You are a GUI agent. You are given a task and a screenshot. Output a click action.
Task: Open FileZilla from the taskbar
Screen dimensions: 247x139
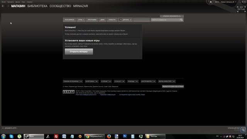click(x=56, y=136)
